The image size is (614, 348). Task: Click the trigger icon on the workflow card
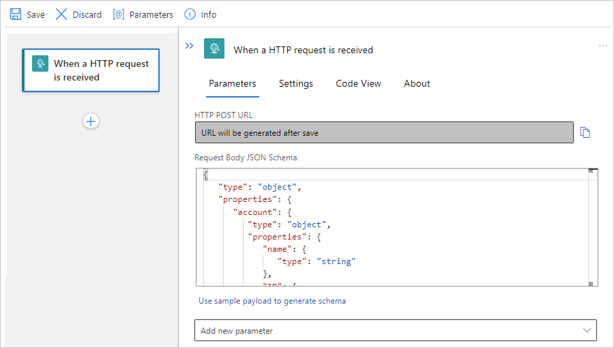pyautogui.click(x=40, y=64)
